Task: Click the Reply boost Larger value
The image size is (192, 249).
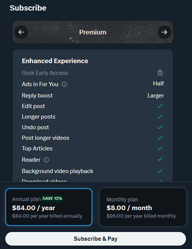Action: [x=155, y=96]
